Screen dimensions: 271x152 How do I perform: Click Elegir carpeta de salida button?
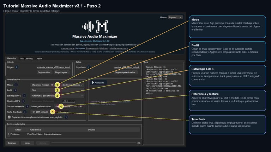[126, 72]
